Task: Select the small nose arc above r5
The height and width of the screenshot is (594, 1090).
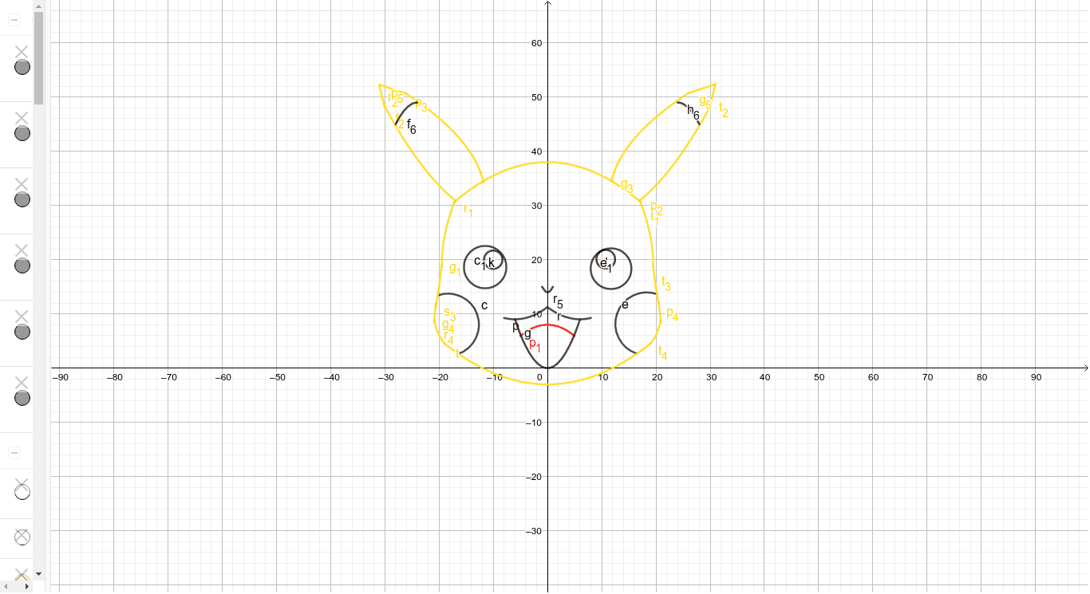Action: click(547, 289)
